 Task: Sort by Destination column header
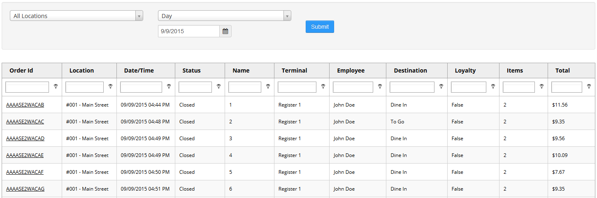(417, 71)
